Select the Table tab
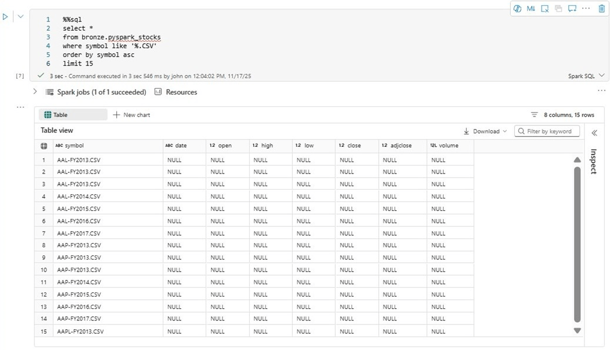The image size is (610, 350). [x=73, y=115]
